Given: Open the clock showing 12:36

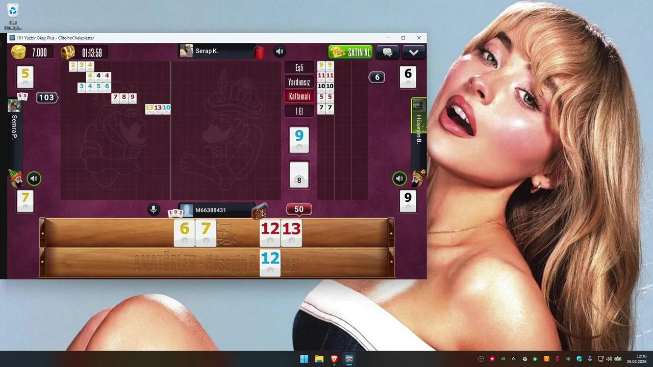Looking at the screenshot, I should [x=637, y=359].
